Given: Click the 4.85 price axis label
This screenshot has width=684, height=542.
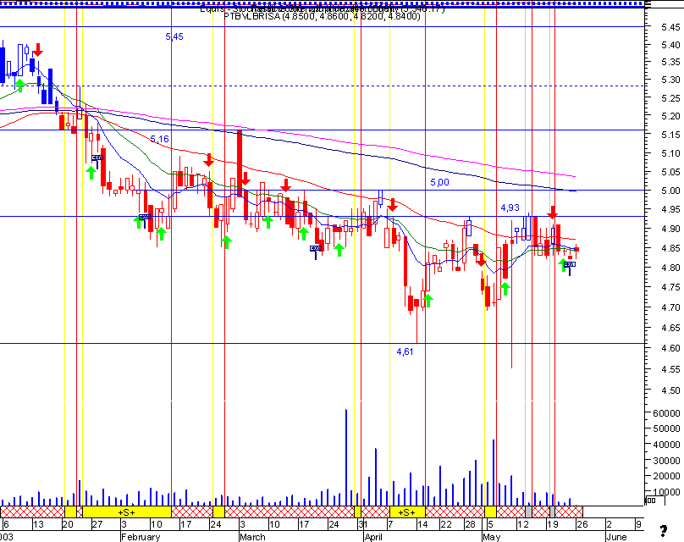Looking at the screenshot, I should [x=670, y=248].
